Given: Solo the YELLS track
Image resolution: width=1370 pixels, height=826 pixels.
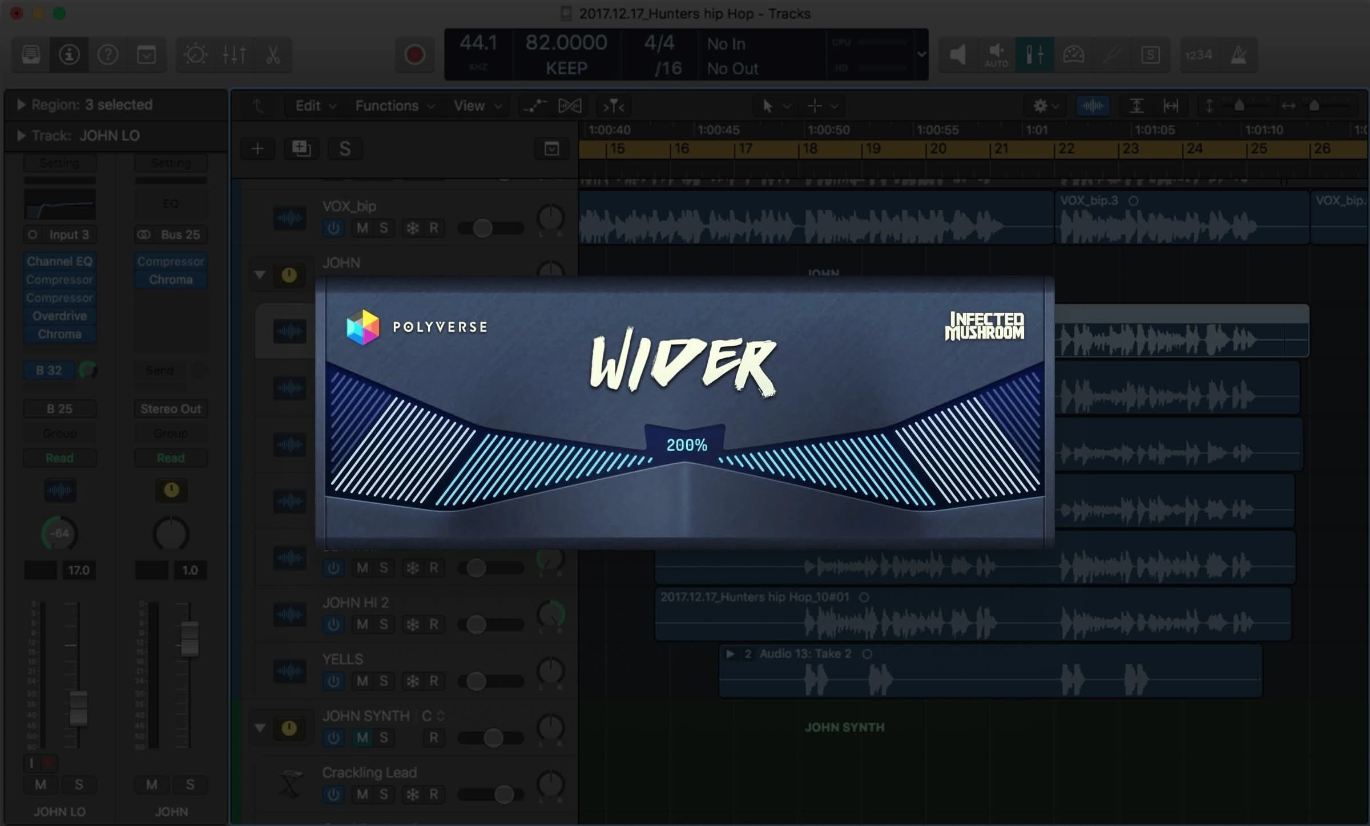Looking at the screenshot, I should coord(384,681).
